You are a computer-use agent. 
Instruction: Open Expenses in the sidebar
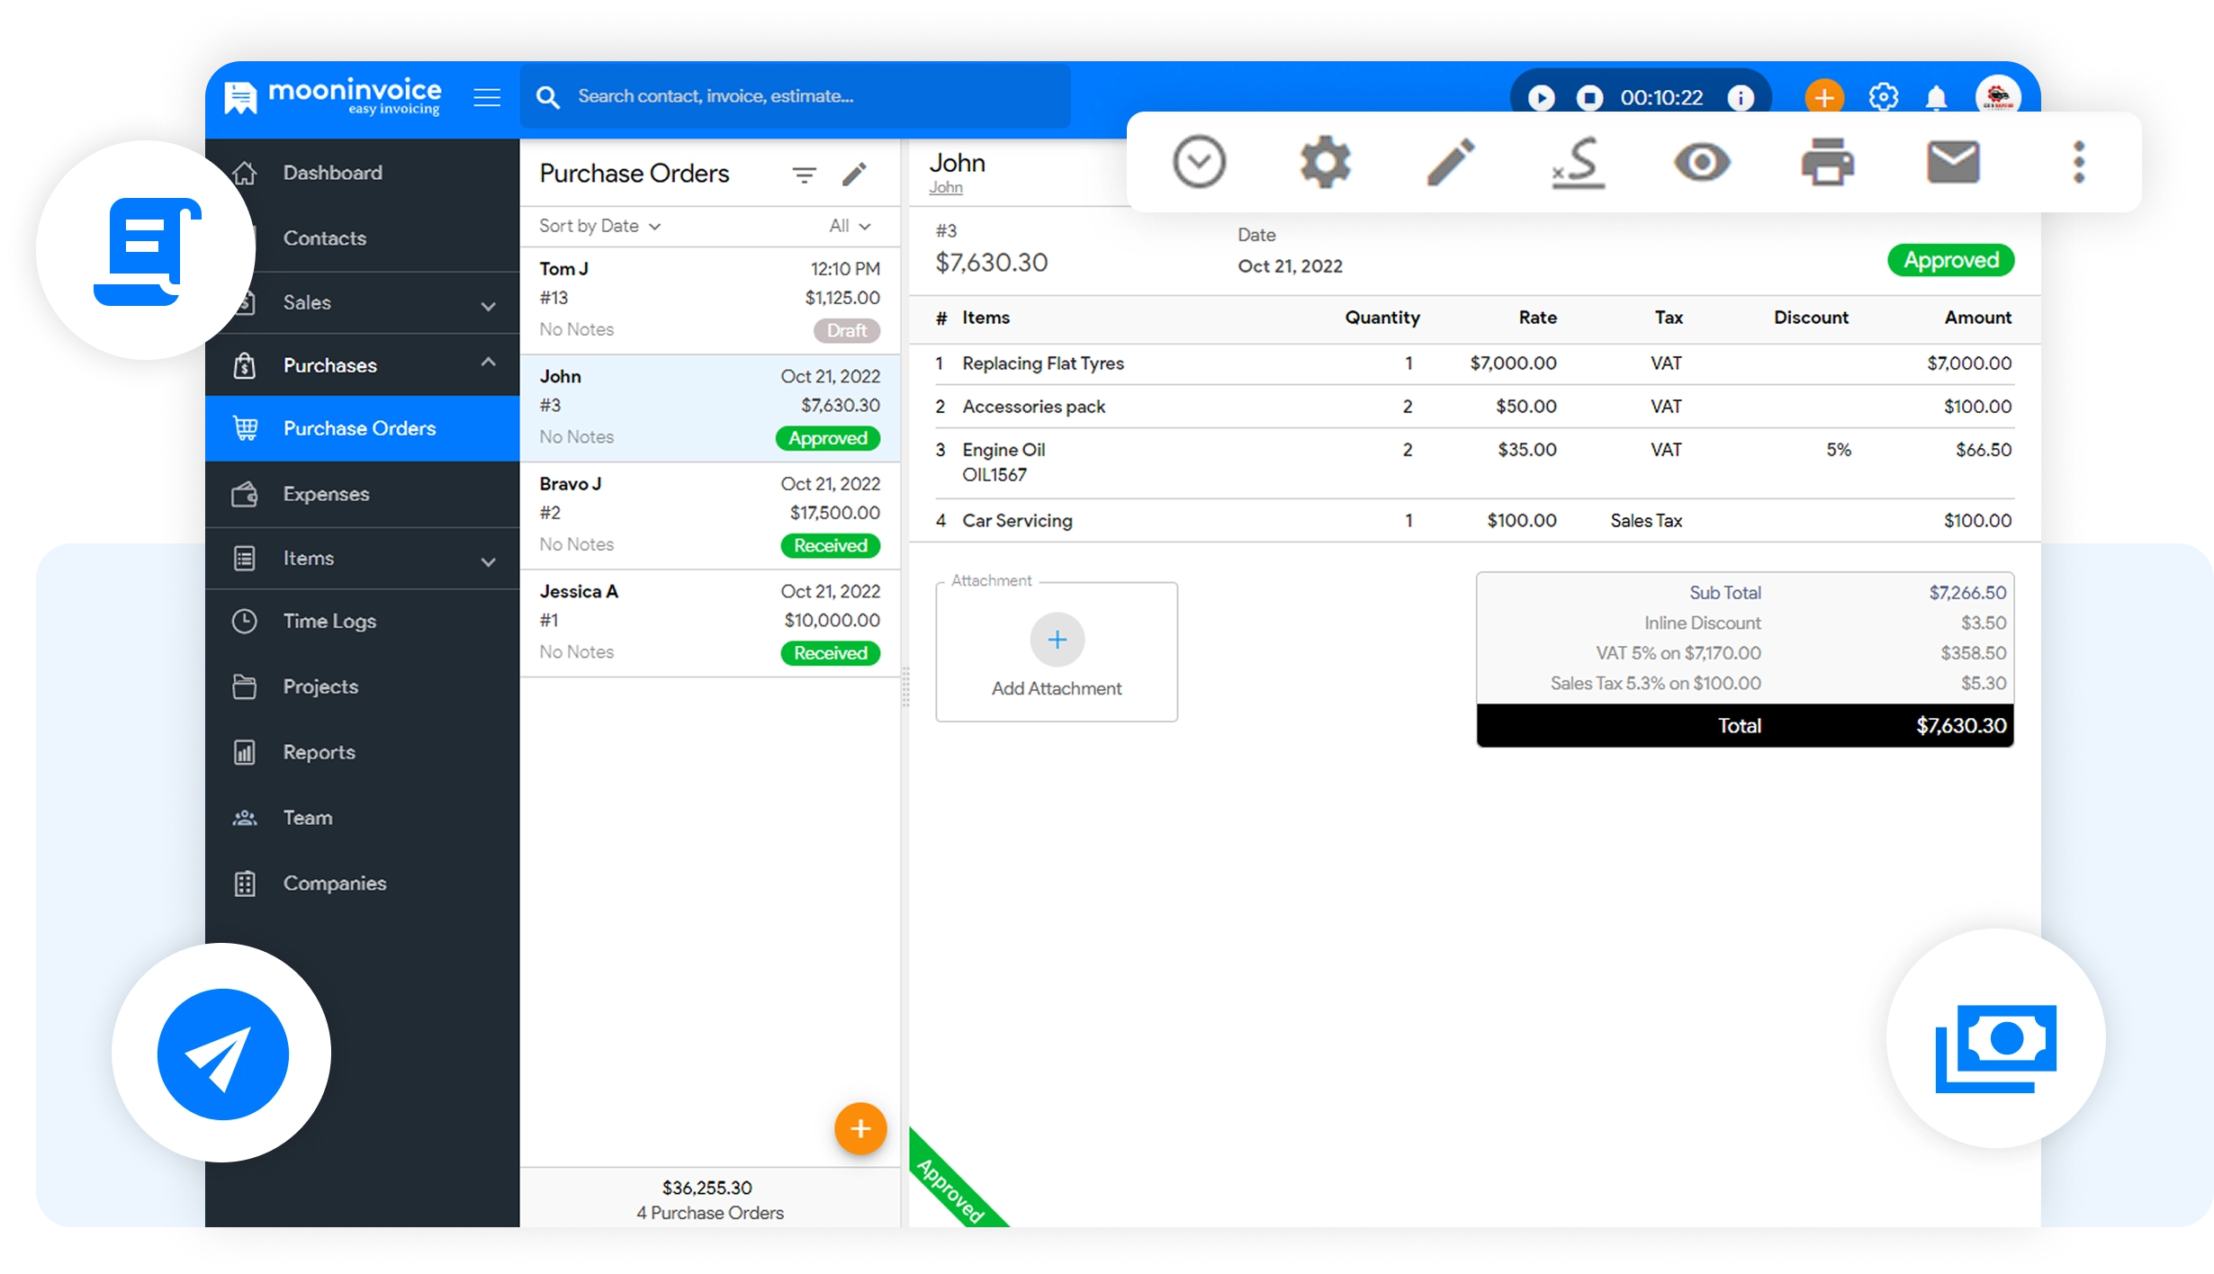coord(326,494)
